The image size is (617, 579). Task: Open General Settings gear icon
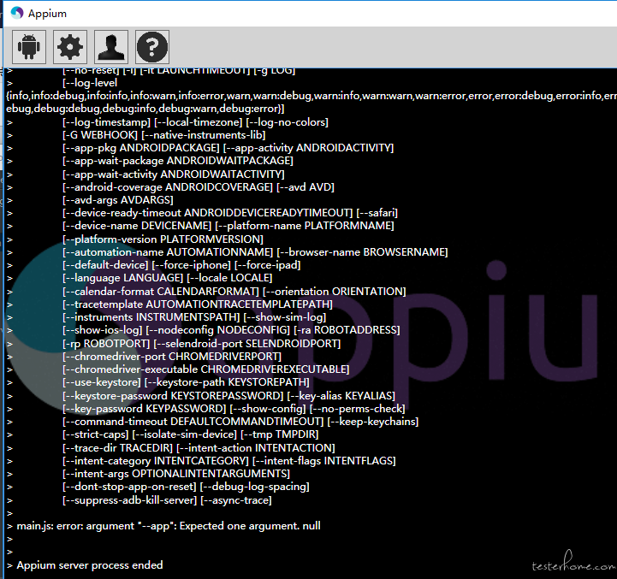point(70,47)
